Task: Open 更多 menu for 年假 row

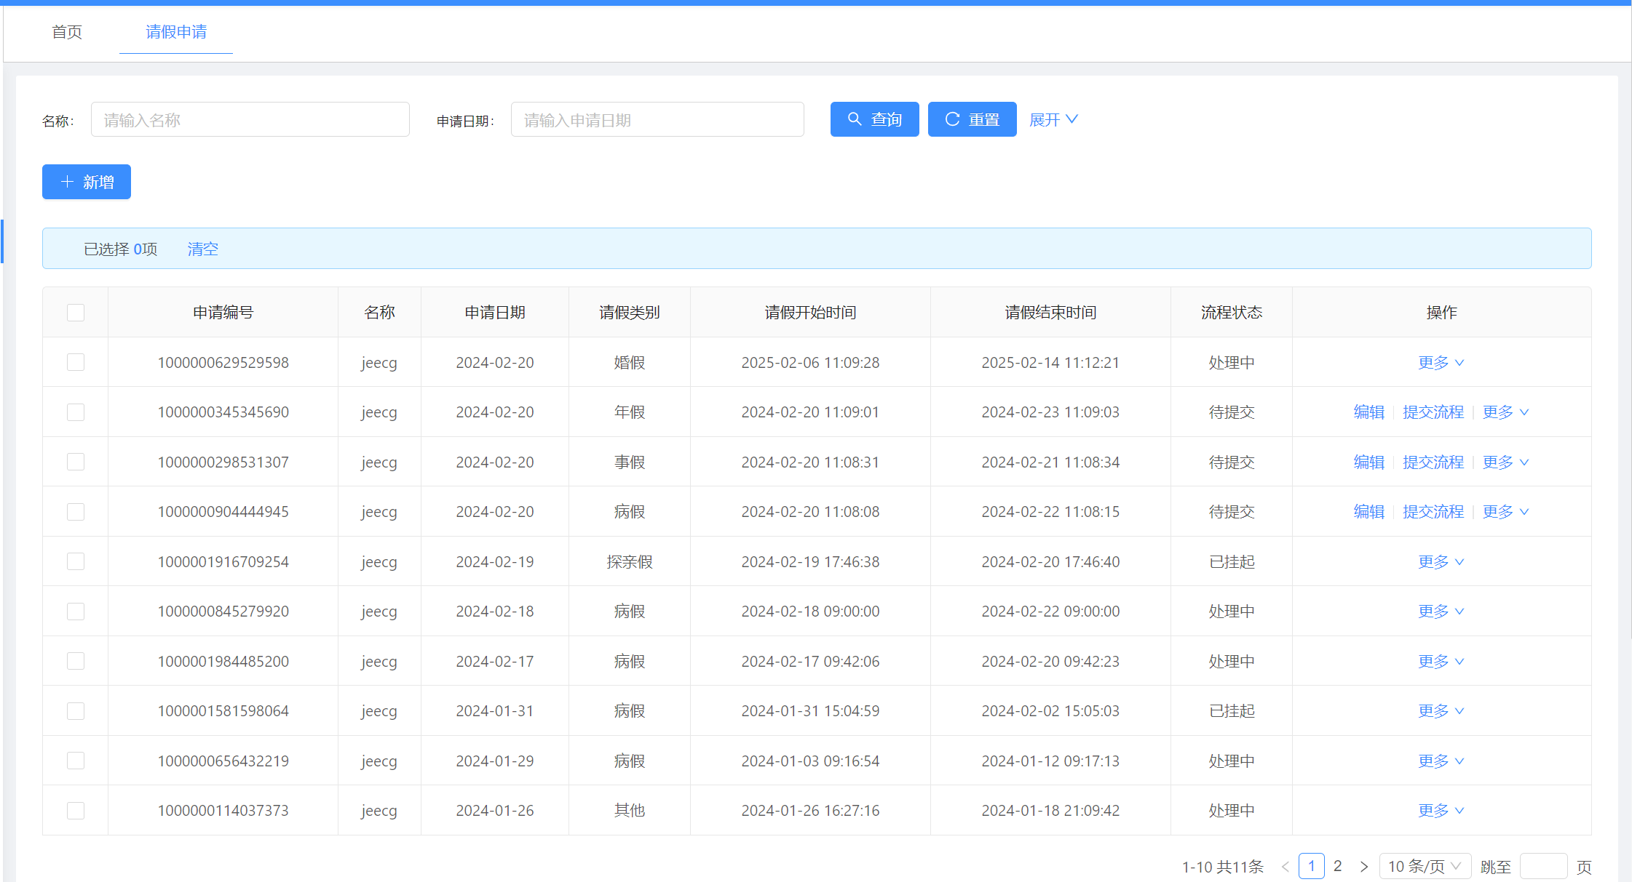Action: pyautogui.click(x=1505, y=412)
